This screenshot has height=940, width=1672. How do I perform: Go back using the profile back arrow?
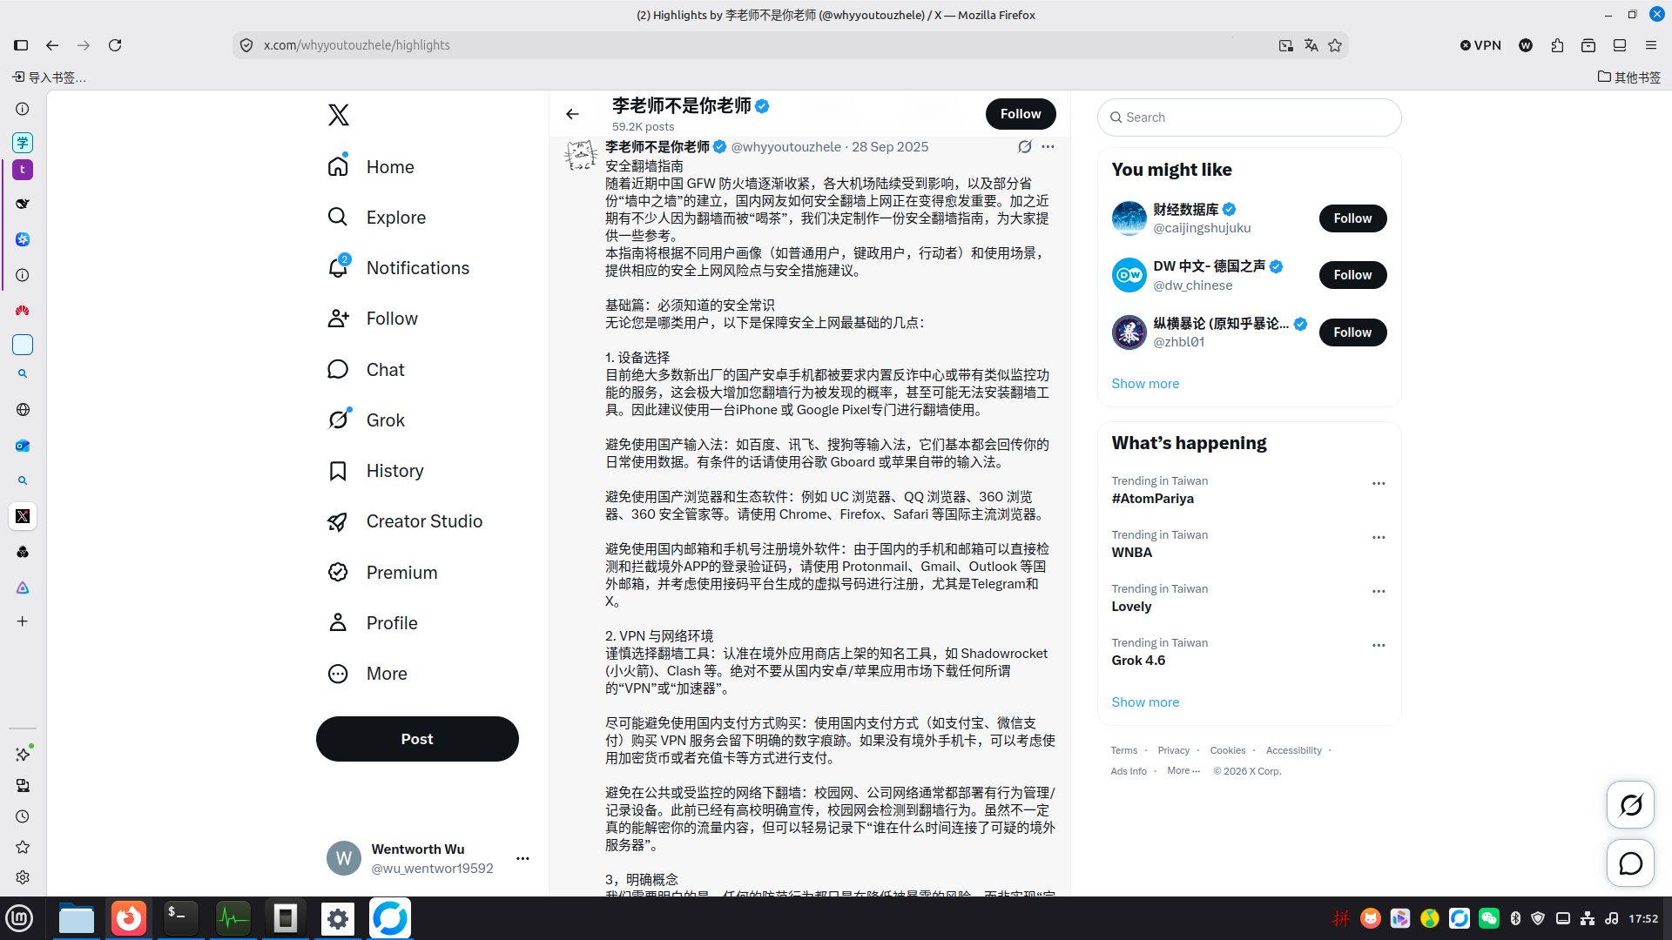pyautogui.click(x=572, y=114)
